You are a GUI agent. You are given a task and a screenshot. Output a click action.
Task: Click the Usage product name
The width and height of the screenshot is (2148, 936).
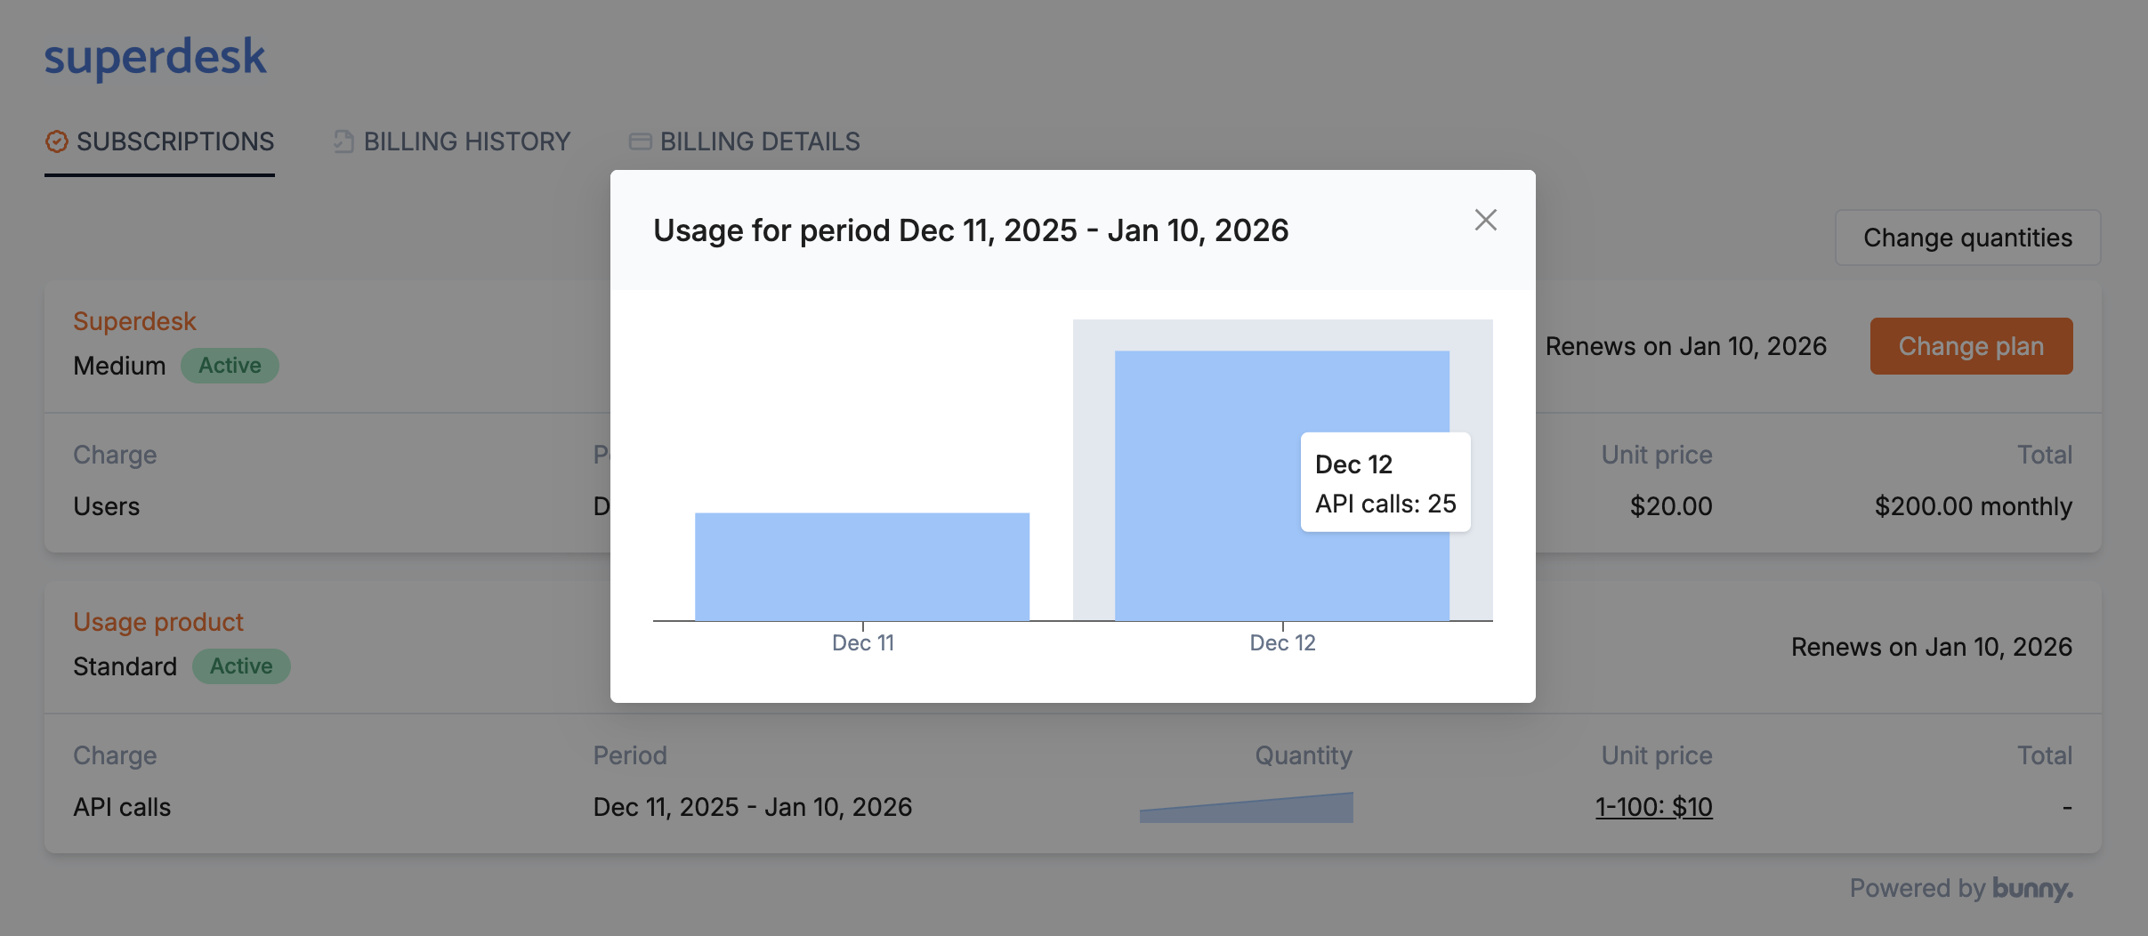point(158,622)
